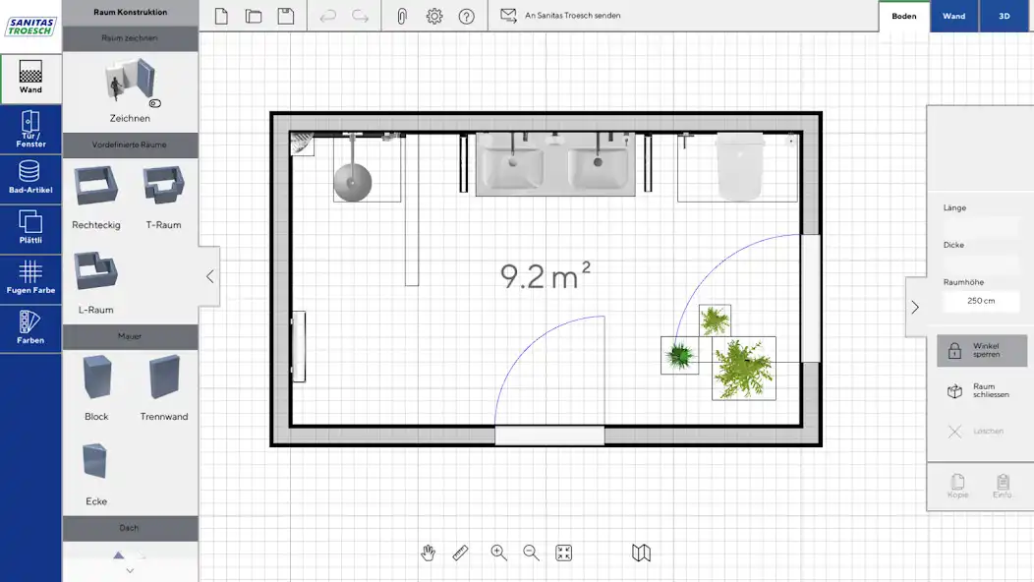This screenshot has width=1034, height=582.
Task: Collapse the left panel with the chevron
Action: point(210,276)
